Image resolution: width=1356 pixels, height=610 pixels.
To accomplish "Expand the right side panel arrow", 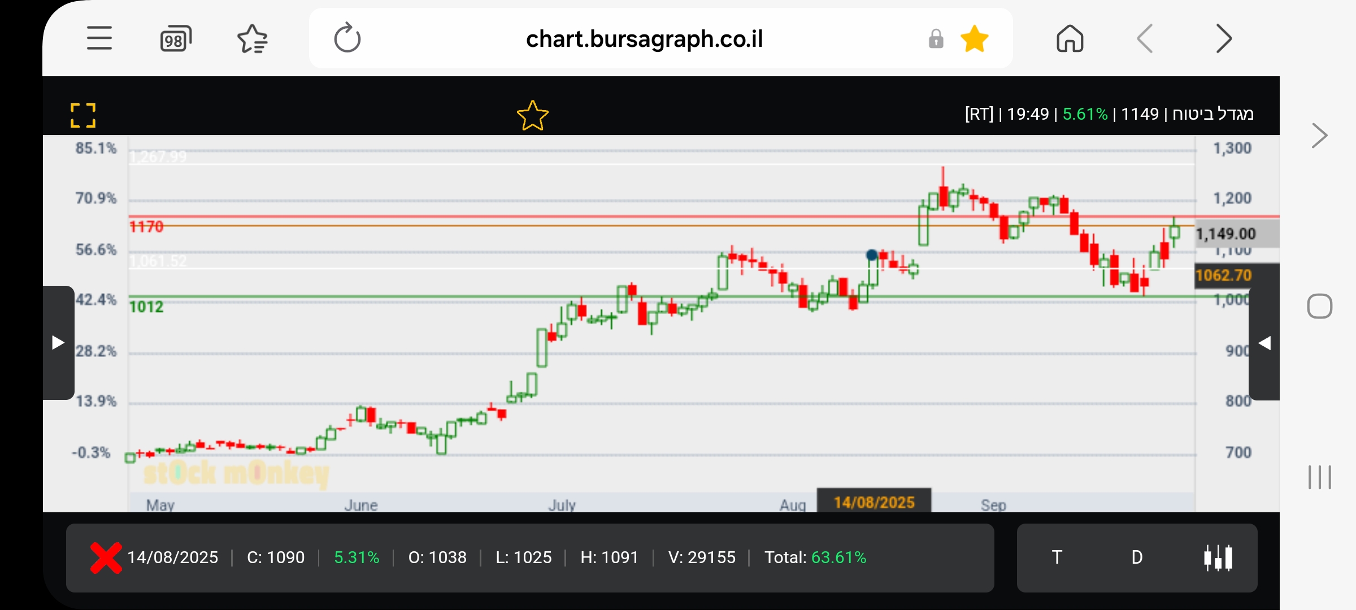I will pyautogui.click(x=1264, y=343).
